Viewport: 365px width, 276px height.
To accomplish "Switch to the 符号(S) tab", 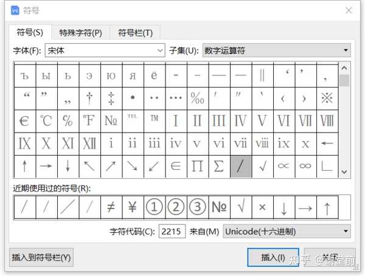I will (30, 32).
